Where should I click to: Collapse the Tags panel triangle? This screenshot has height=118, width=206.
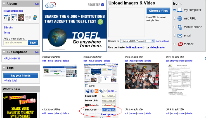pos(4,68)
